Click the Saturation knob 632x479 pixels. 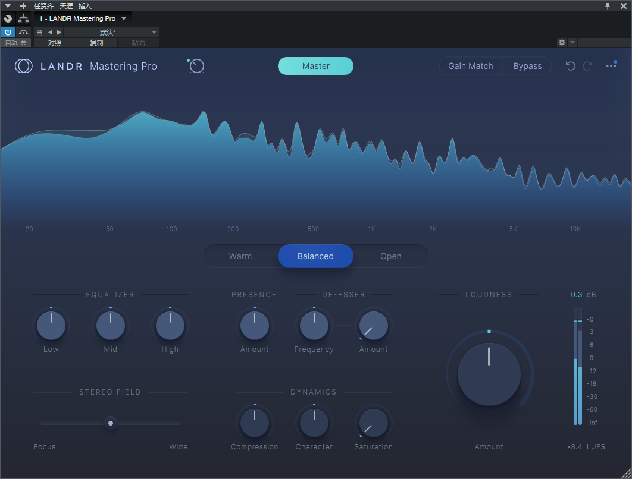coord(374,423)
